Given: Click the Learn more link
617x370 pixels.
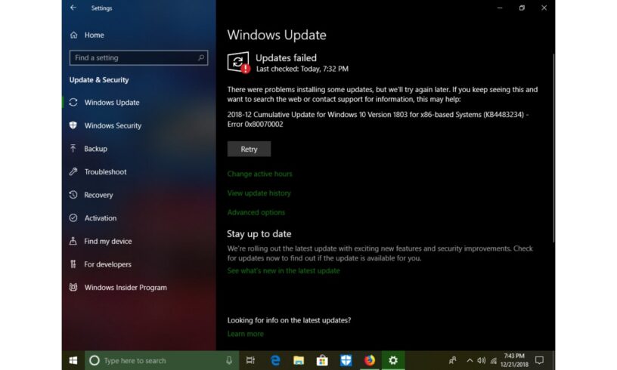Looking at the screenshot, I should point(246,334).
